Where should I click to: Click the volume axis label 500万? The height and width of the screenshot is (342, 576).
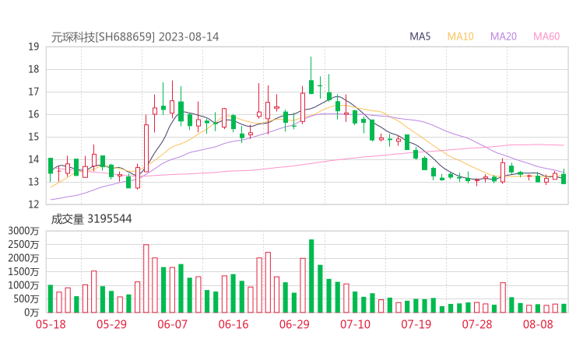26,298
